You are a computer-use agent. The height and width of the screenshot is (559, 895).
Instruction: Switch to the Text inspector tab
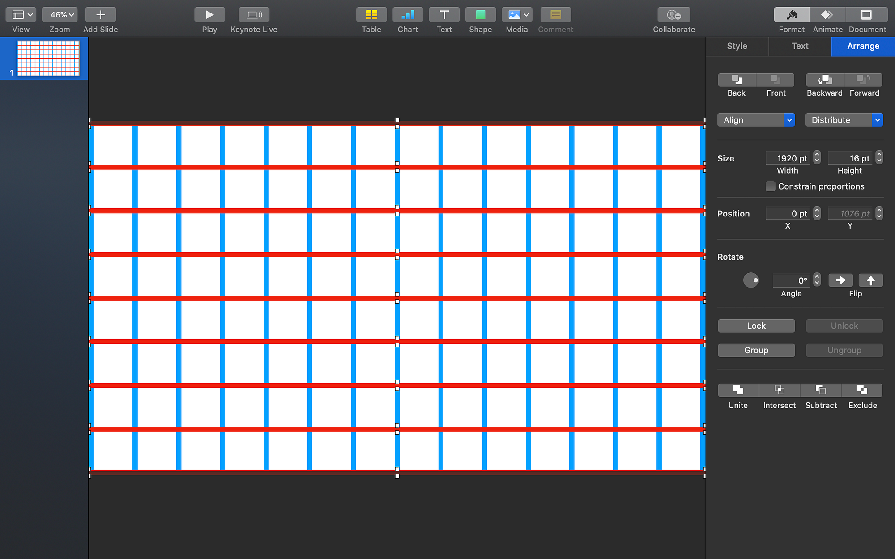(x=800, y=46)
